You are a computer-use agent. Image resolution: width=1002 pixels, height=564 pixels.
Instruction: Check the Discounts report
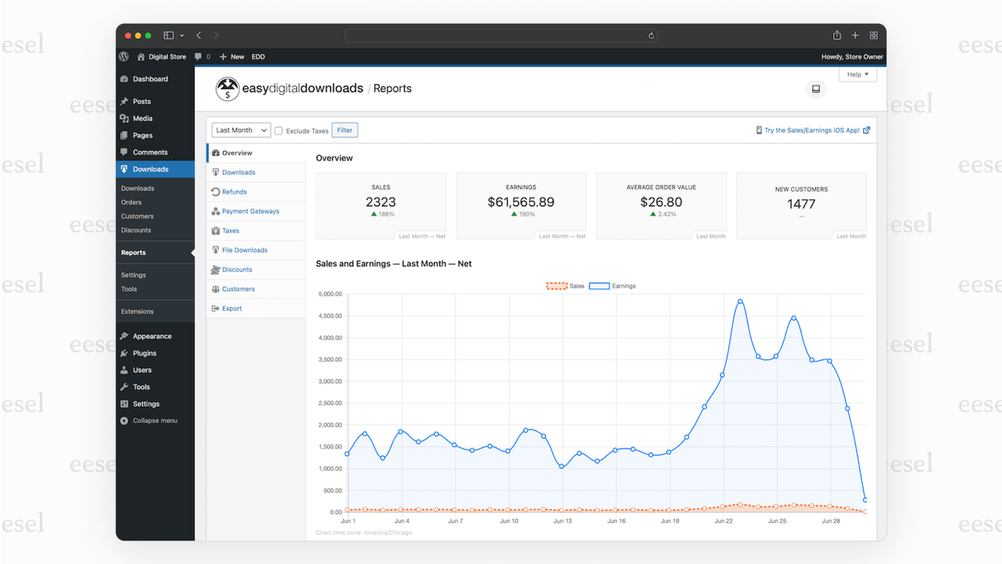click(236, 269)
